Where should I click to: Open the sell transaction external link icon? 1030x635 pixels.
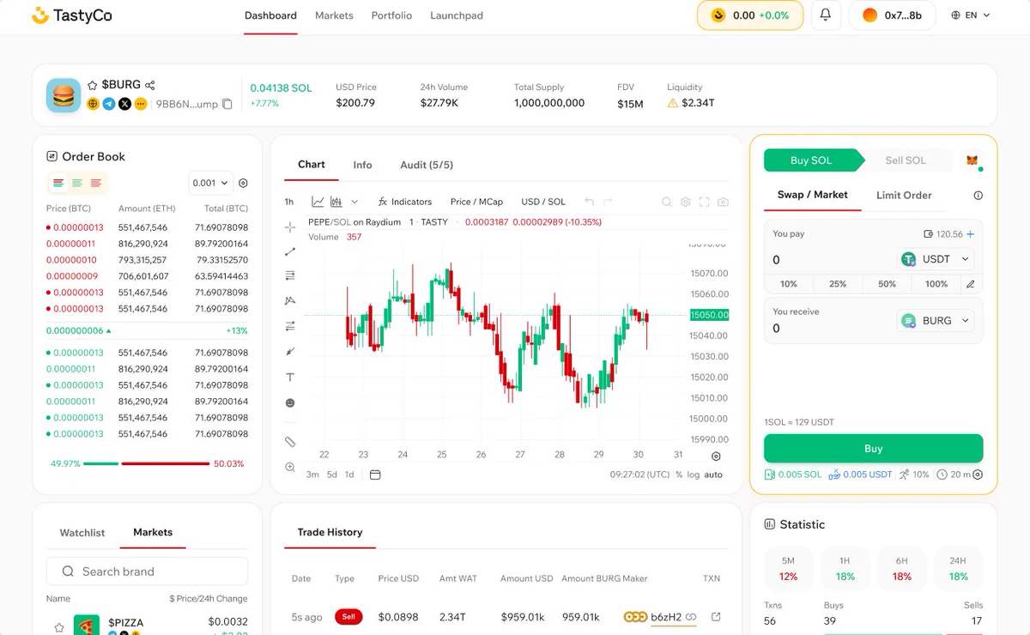(717, 617)
